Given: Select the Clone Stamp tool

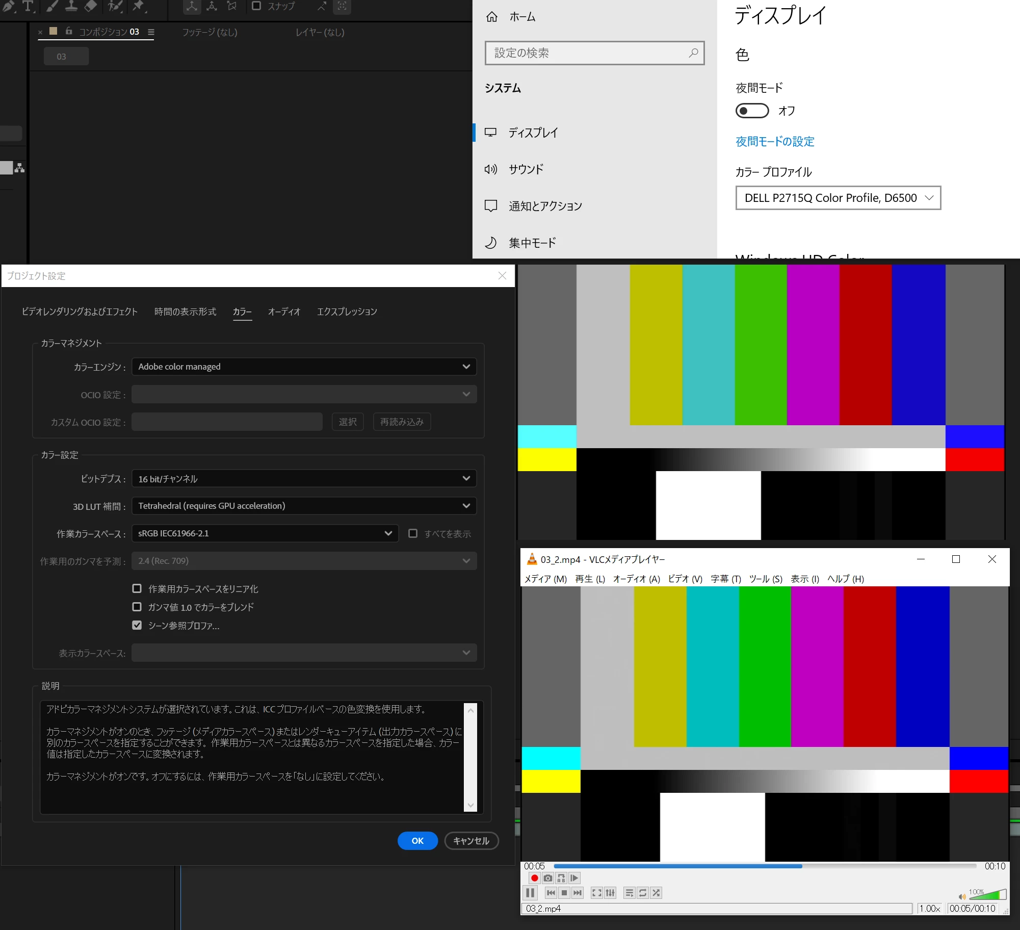Looking at the screenshot, I should point(71,6).
